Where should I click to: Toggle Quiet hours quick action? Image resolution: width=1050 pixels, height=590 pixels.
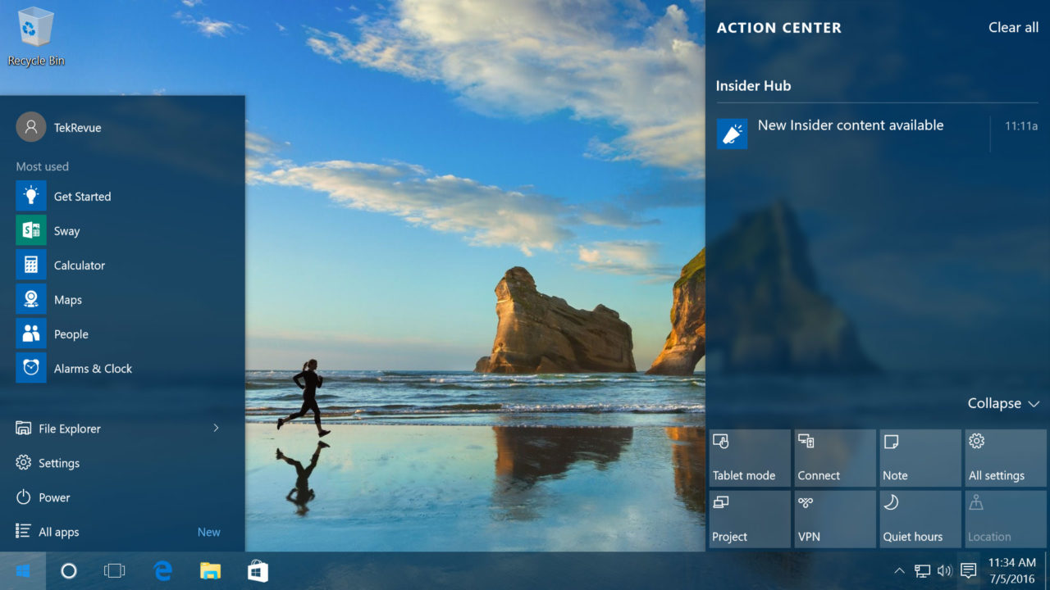920,520
